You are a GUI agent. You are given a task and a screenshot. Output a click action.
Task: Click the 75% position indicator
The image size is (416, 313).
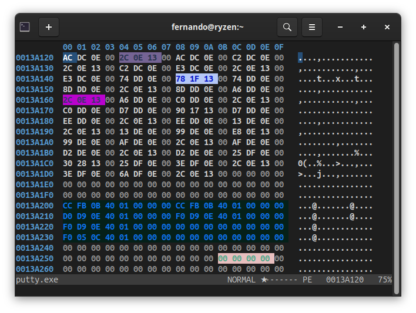pyautogui.click(x=385, y=280)
